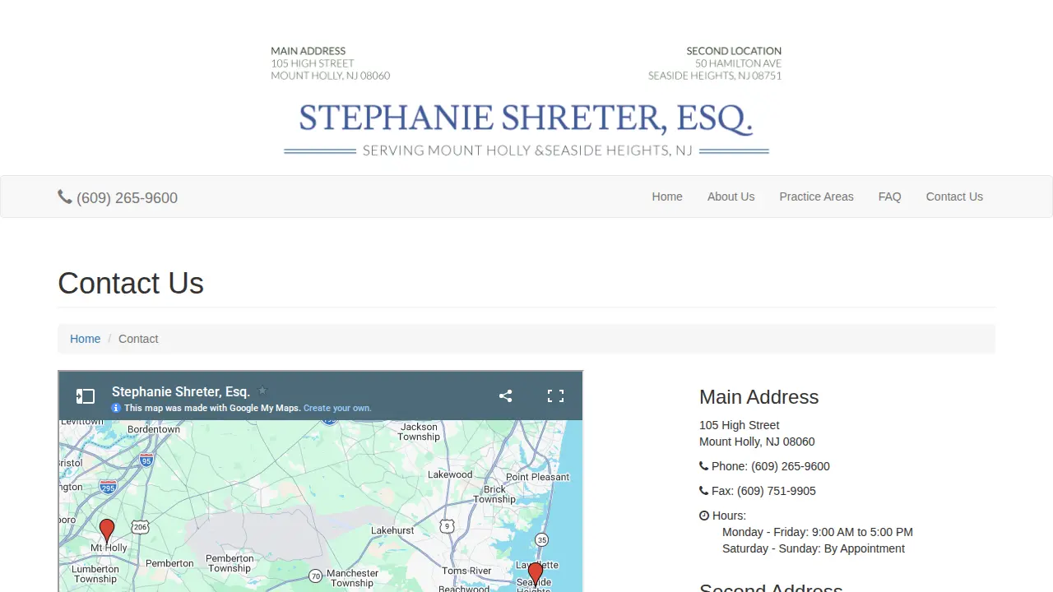
Task: Open the FAQ page
Action: pyautogui.click(x=889, y=197)
